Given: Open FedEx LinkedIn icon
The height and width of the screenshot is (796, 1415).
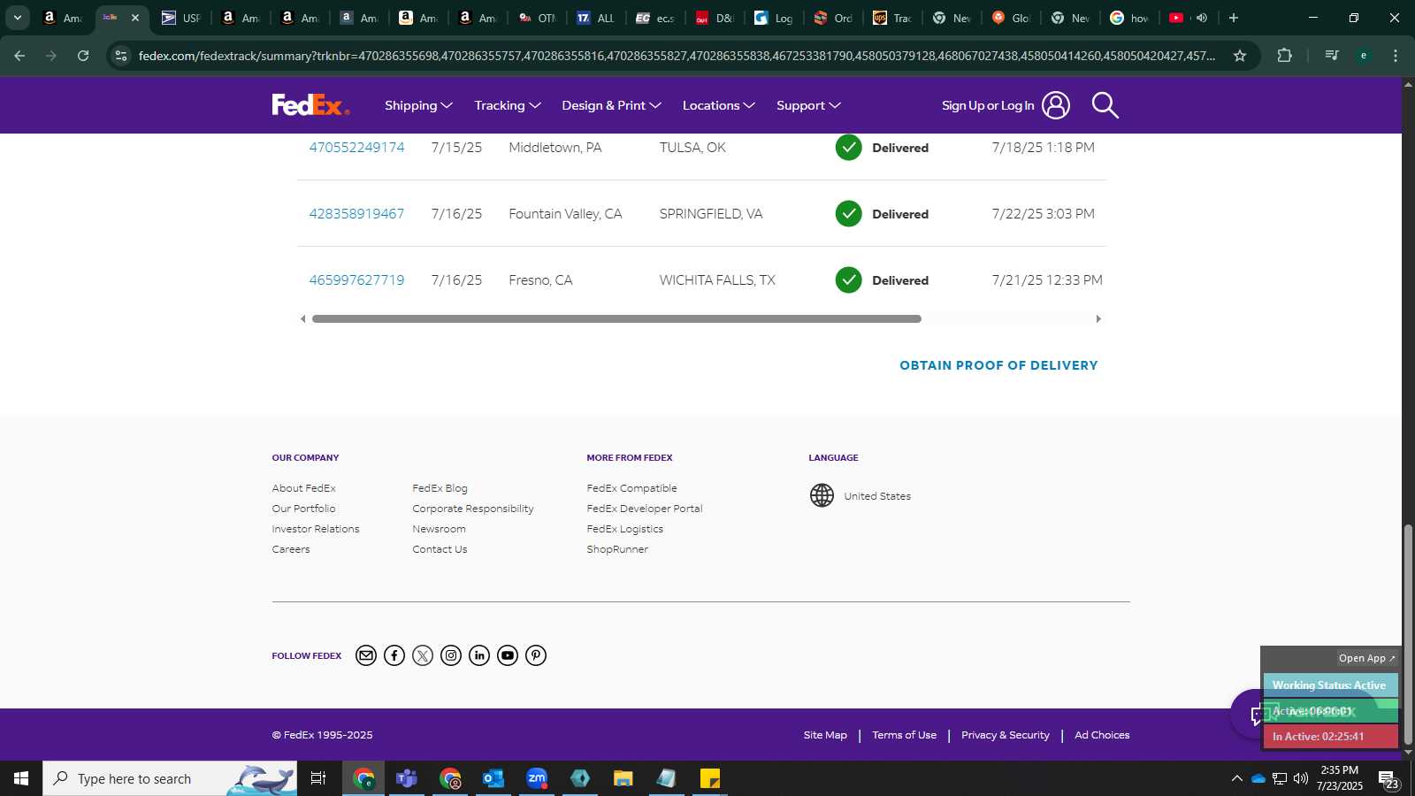Looking at the screenshot, I should tap(479, 655).
